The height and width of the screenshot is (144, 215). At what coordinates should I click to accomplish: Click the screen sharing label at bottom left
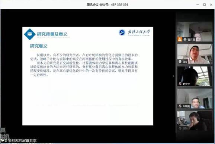pyautogui.click(x=22, y=140)
